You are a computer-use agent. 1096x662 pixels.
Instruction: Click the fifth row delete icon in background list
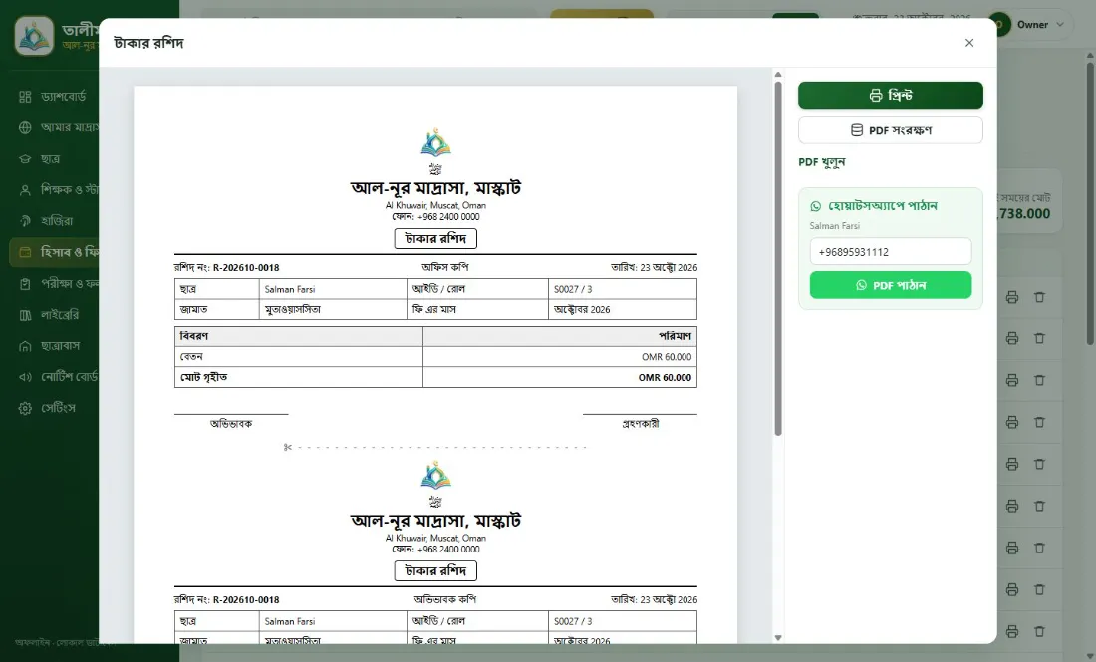[1039, 464]
